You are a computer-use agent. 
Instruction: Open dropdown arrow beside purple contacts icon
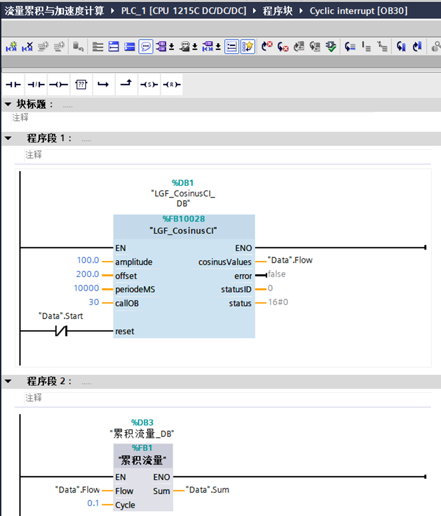pos(218,47)
